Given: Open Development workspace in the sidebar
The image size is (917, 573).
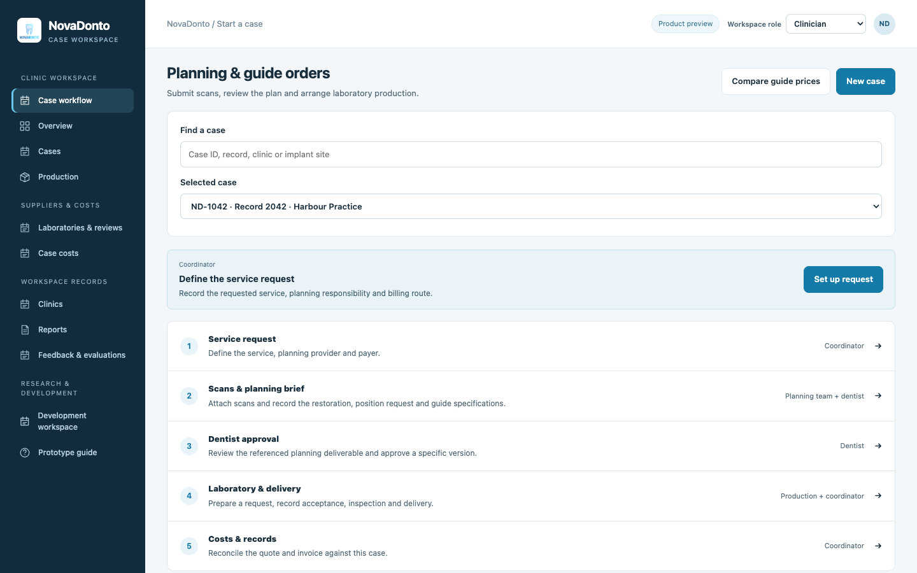Looking at the screenshot, I should tap(73, 421).
